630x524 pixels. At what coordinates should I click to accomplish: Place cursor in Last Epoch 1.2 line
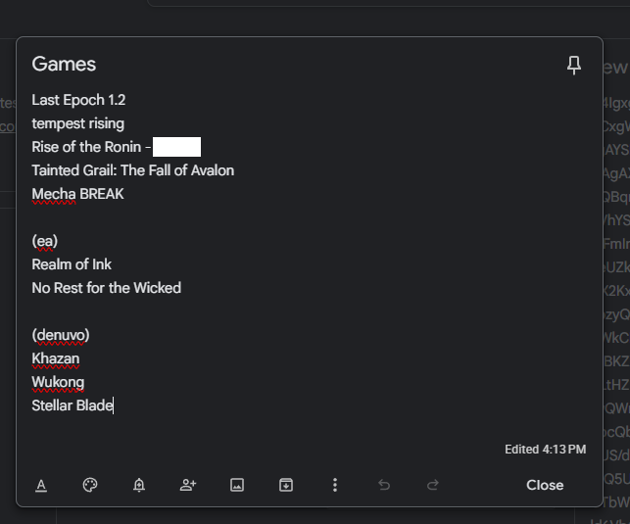click(x=78, y=100)
